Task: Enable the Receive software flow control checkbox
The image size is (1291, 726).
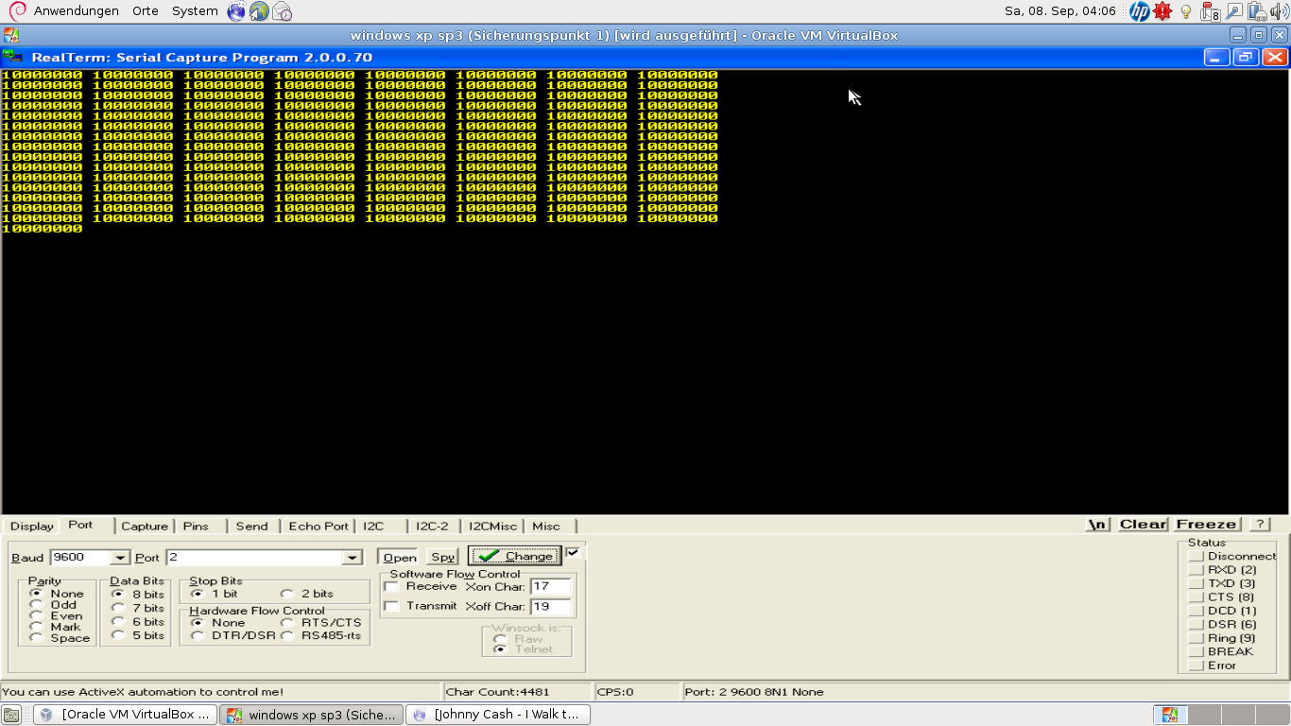Action: tap(391, 587)
